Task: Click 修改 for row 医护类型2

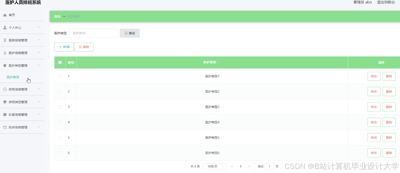Action: tap(374, 92)
